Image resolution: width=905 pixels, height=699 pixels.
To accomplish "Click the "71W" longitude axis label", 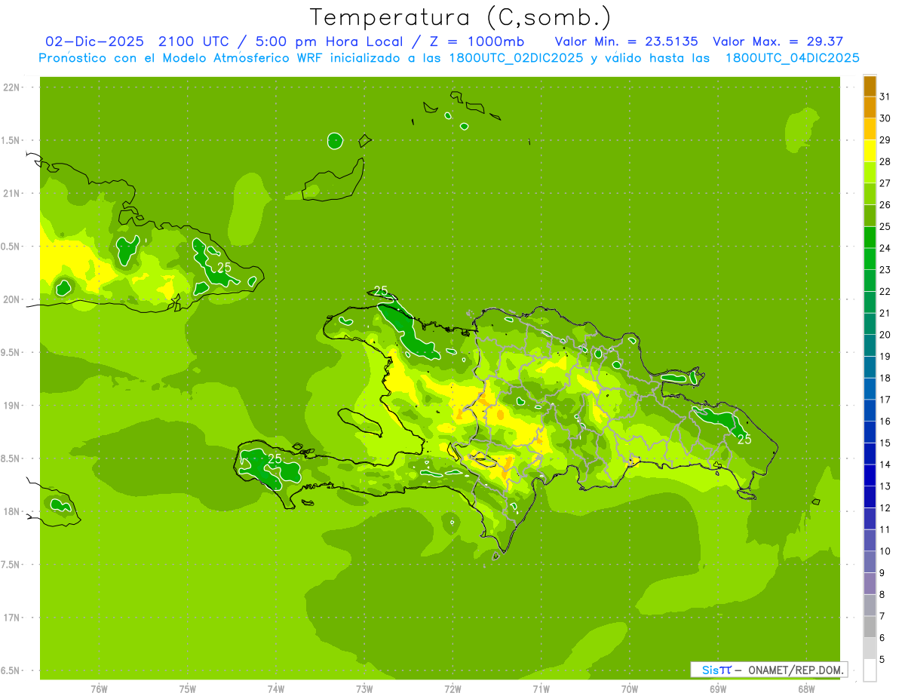I will [x=541, y=689].
